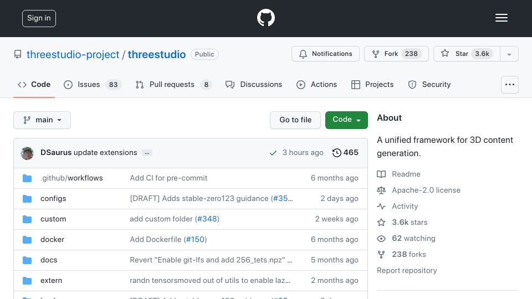The width and height of the screenshot is (532, 299).
Task: Open the Add CI for pre-commit commit
Action: coord(168,178)
